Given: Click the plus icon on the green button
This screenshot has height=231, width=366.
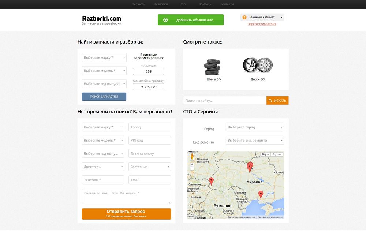Looking at the screenshot, I should coord(165,20).
